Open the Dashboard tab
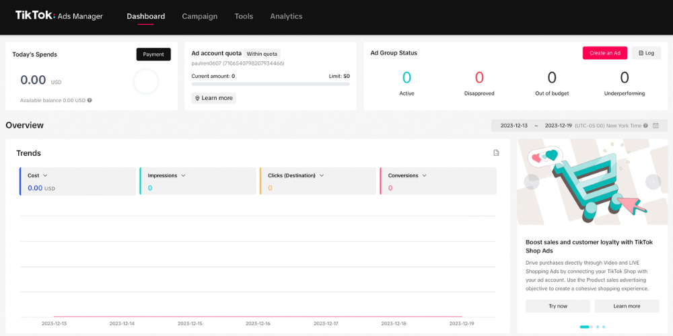673x336 pixels. pos(146,16)
